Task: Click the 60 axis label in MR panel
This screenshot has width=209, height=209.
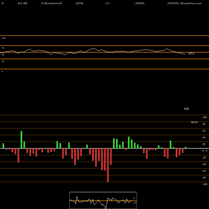Action: point(204,131)
